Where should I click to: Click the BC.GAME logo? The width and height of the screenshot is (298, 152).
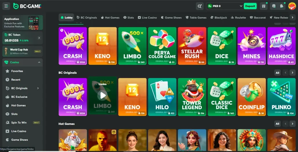click(27, 6)
